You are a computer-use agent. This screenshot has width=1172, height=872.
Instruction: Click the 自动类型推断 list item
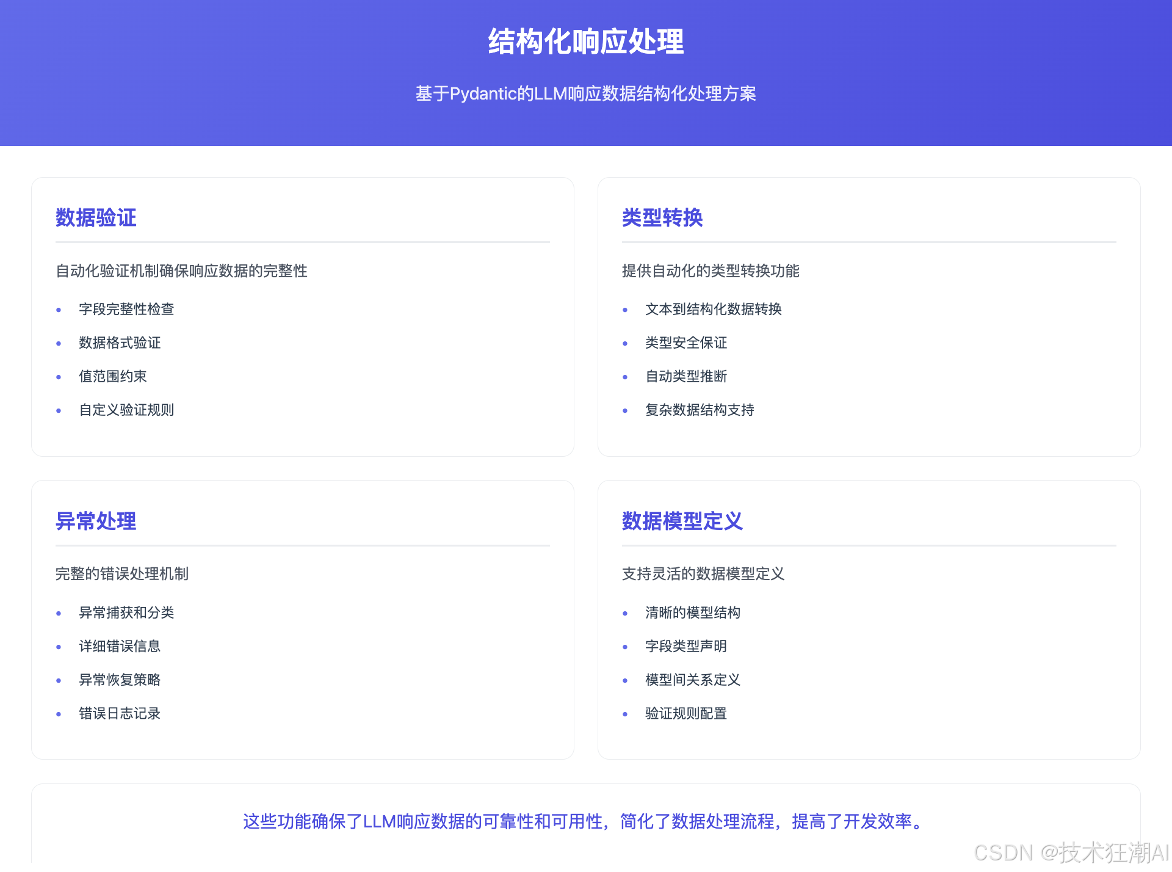click(686, 376)
